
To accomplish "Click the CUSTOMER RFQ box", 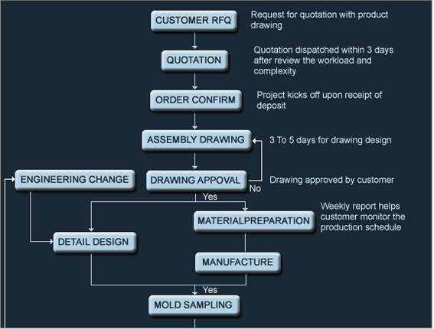I will click(194, 21).
